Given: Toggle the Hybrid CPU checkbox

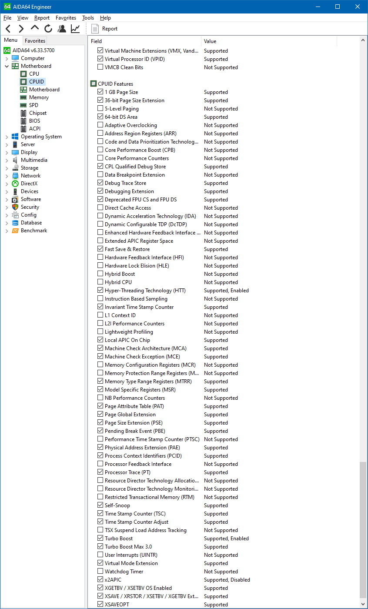Looking at the screenshot, I should click(x=100, y=282).
